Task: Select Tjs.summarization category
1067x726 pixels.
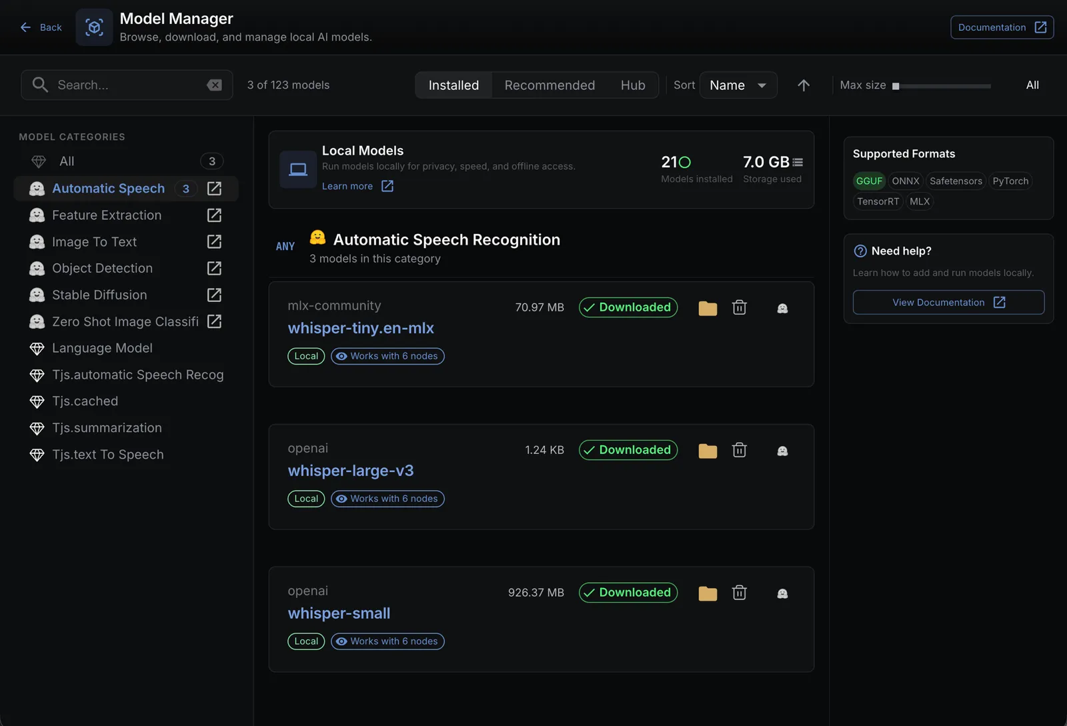Action: coord(126,428)
